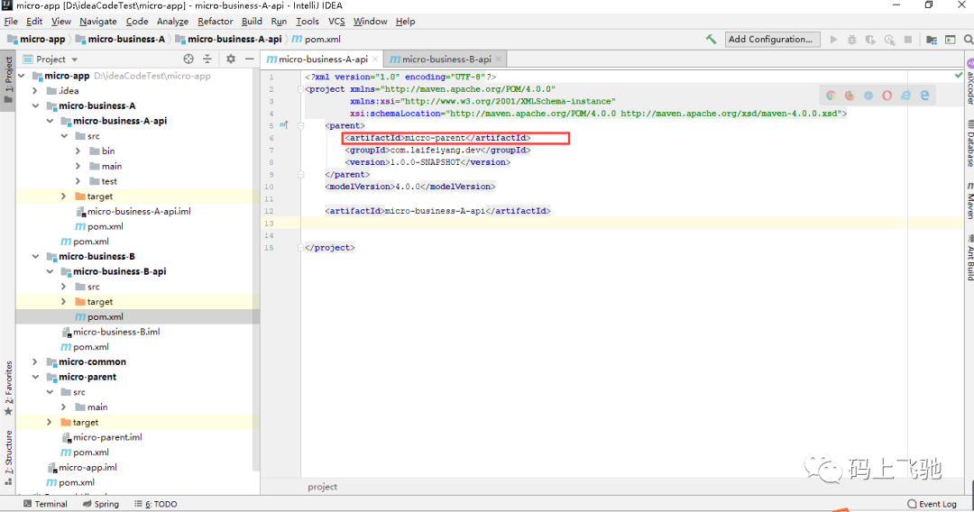Toggle the Maven side tool window
The width and height of the screenshot is (974, 512).
[x=969, y=201]
